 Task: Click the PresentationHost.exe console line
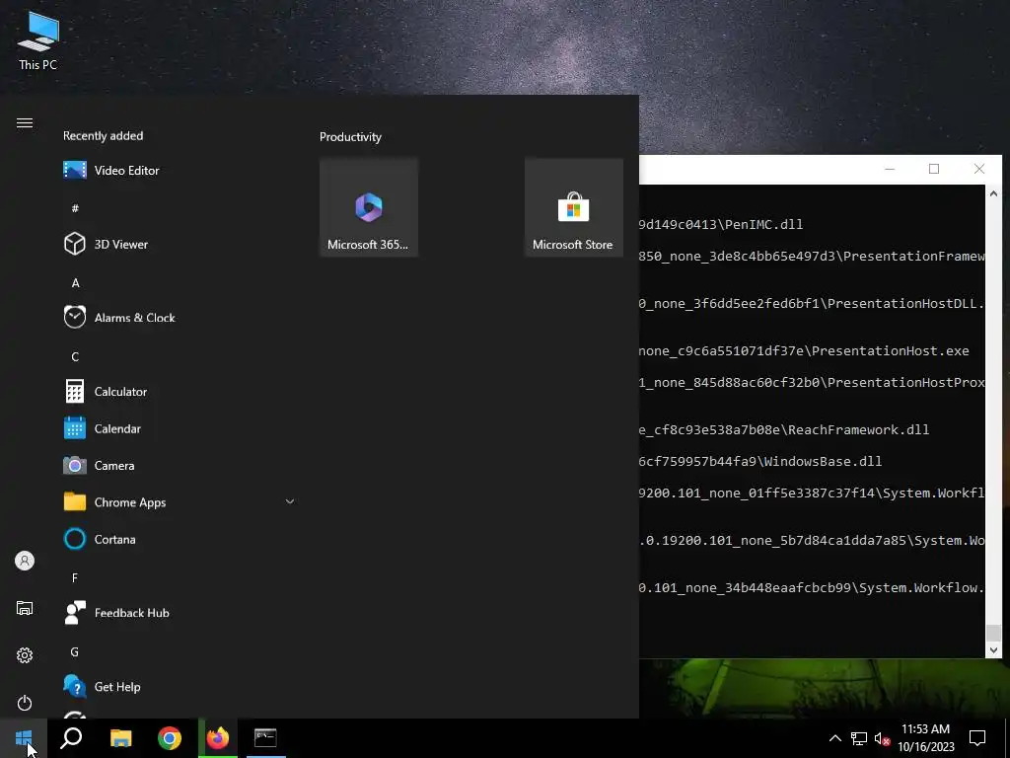(804, 350)
